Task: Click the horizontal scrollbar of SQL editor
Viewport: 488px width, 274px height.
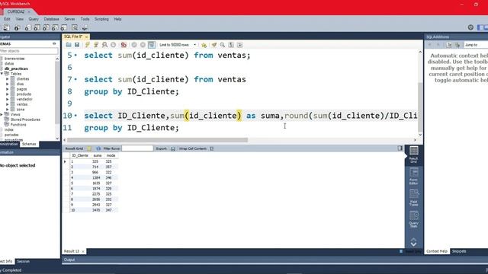Action: (x=158, y=140)
